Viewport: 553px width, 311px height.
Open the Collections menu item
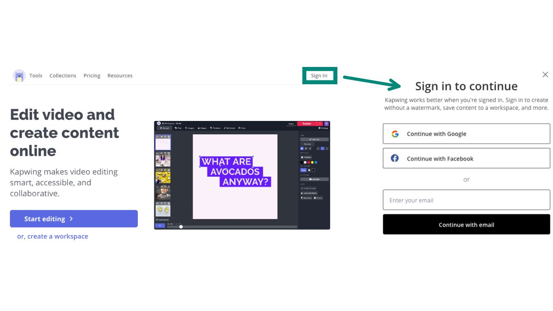tap(63, 76)
